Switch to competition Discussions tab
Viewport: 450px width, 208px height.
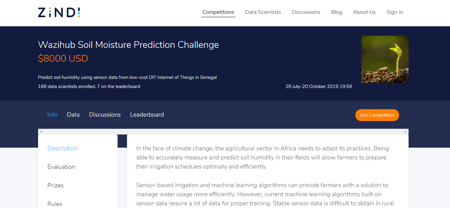pos(105,115)
